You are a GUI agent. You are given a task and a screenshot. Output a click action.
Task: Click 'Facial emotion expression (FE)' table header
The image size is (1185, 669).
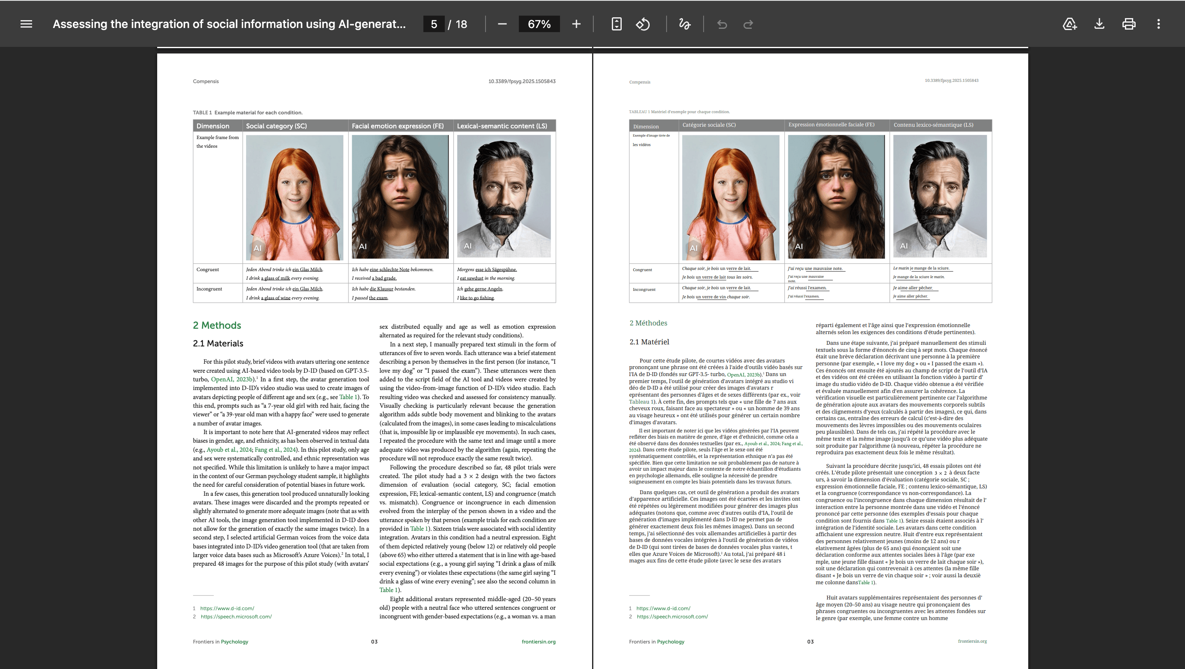point(397,125)
